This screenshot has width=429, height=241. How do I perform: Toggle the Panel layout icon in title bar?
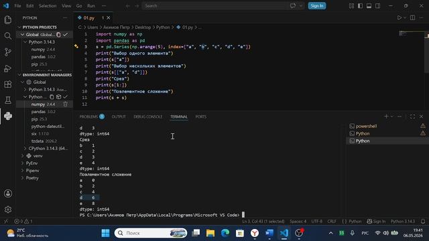369,6
